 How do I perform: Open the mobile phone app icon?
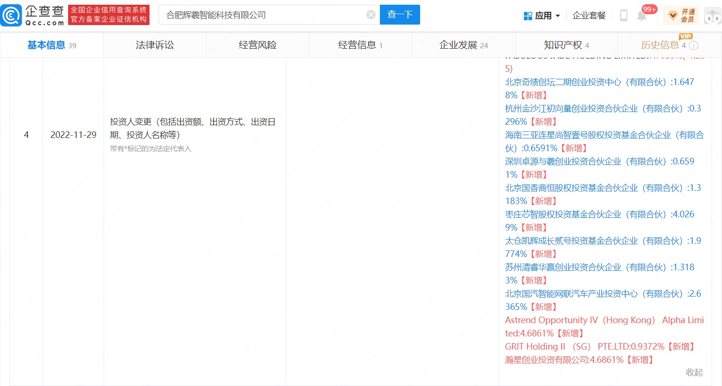(624, 16)
